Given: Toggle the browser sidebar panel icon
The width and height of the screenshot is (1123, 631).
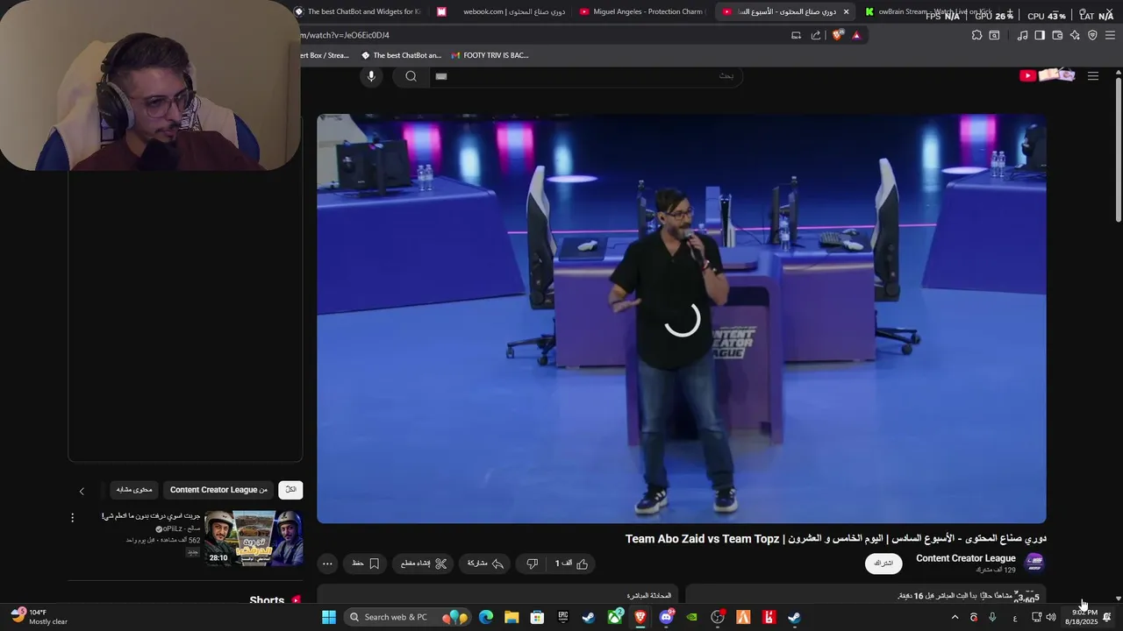Looking at the screenshot, I should [x=1040, y=35].
